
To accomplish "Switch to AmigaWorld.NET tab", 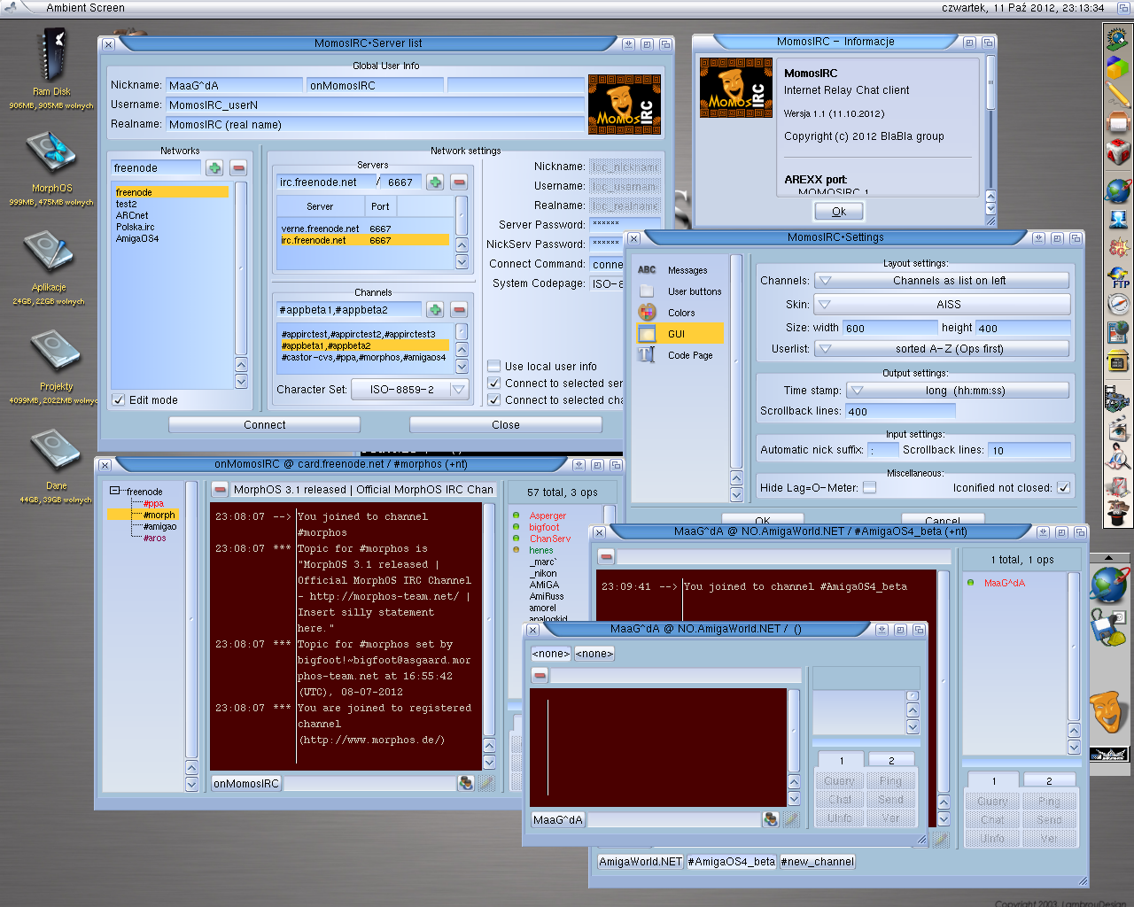I will click(x=641, y=861).
